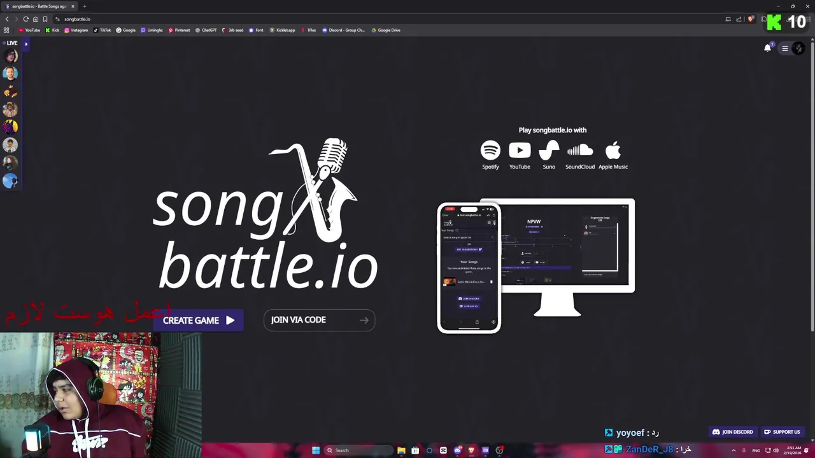Open the Kick bookmark
Screen dimensions: 815x458
click(52, 30)
